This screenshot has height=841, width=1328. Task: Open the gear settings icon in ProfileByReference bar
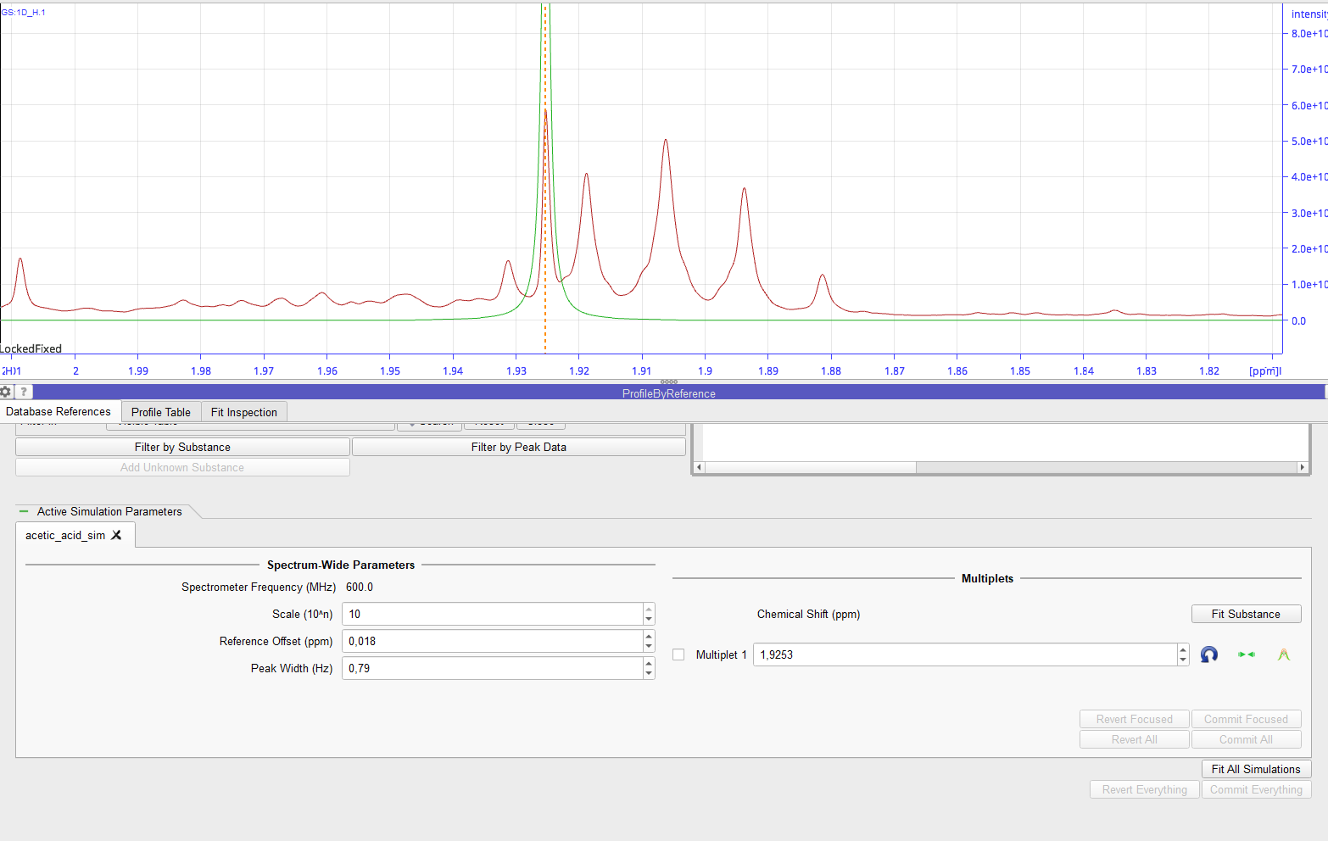pyautogui.click(x=6, y=392)
